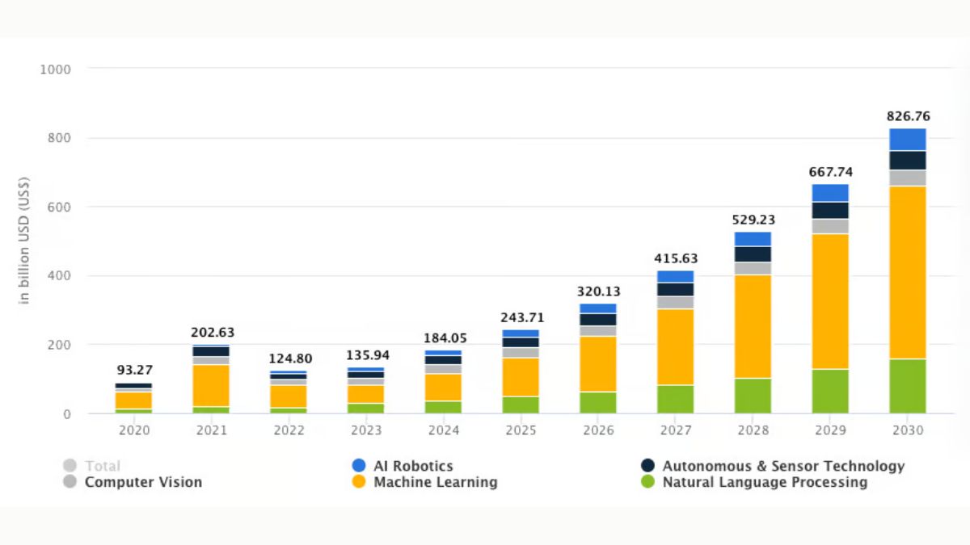Toggle the Computer Vision legend label
970x545 pixels.
coord(143,482)
